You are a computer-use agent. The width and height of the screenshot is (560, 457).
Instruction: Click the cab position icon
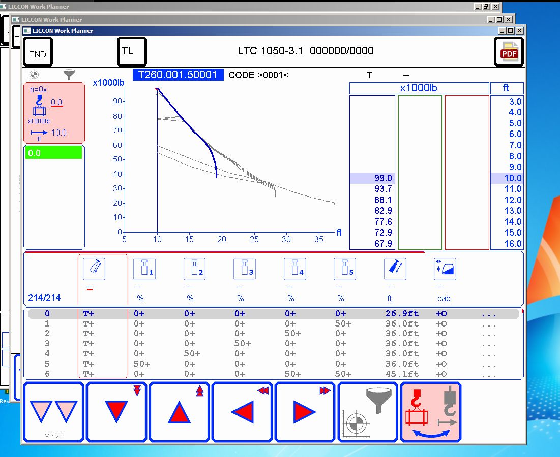click(x=445, y=269)
